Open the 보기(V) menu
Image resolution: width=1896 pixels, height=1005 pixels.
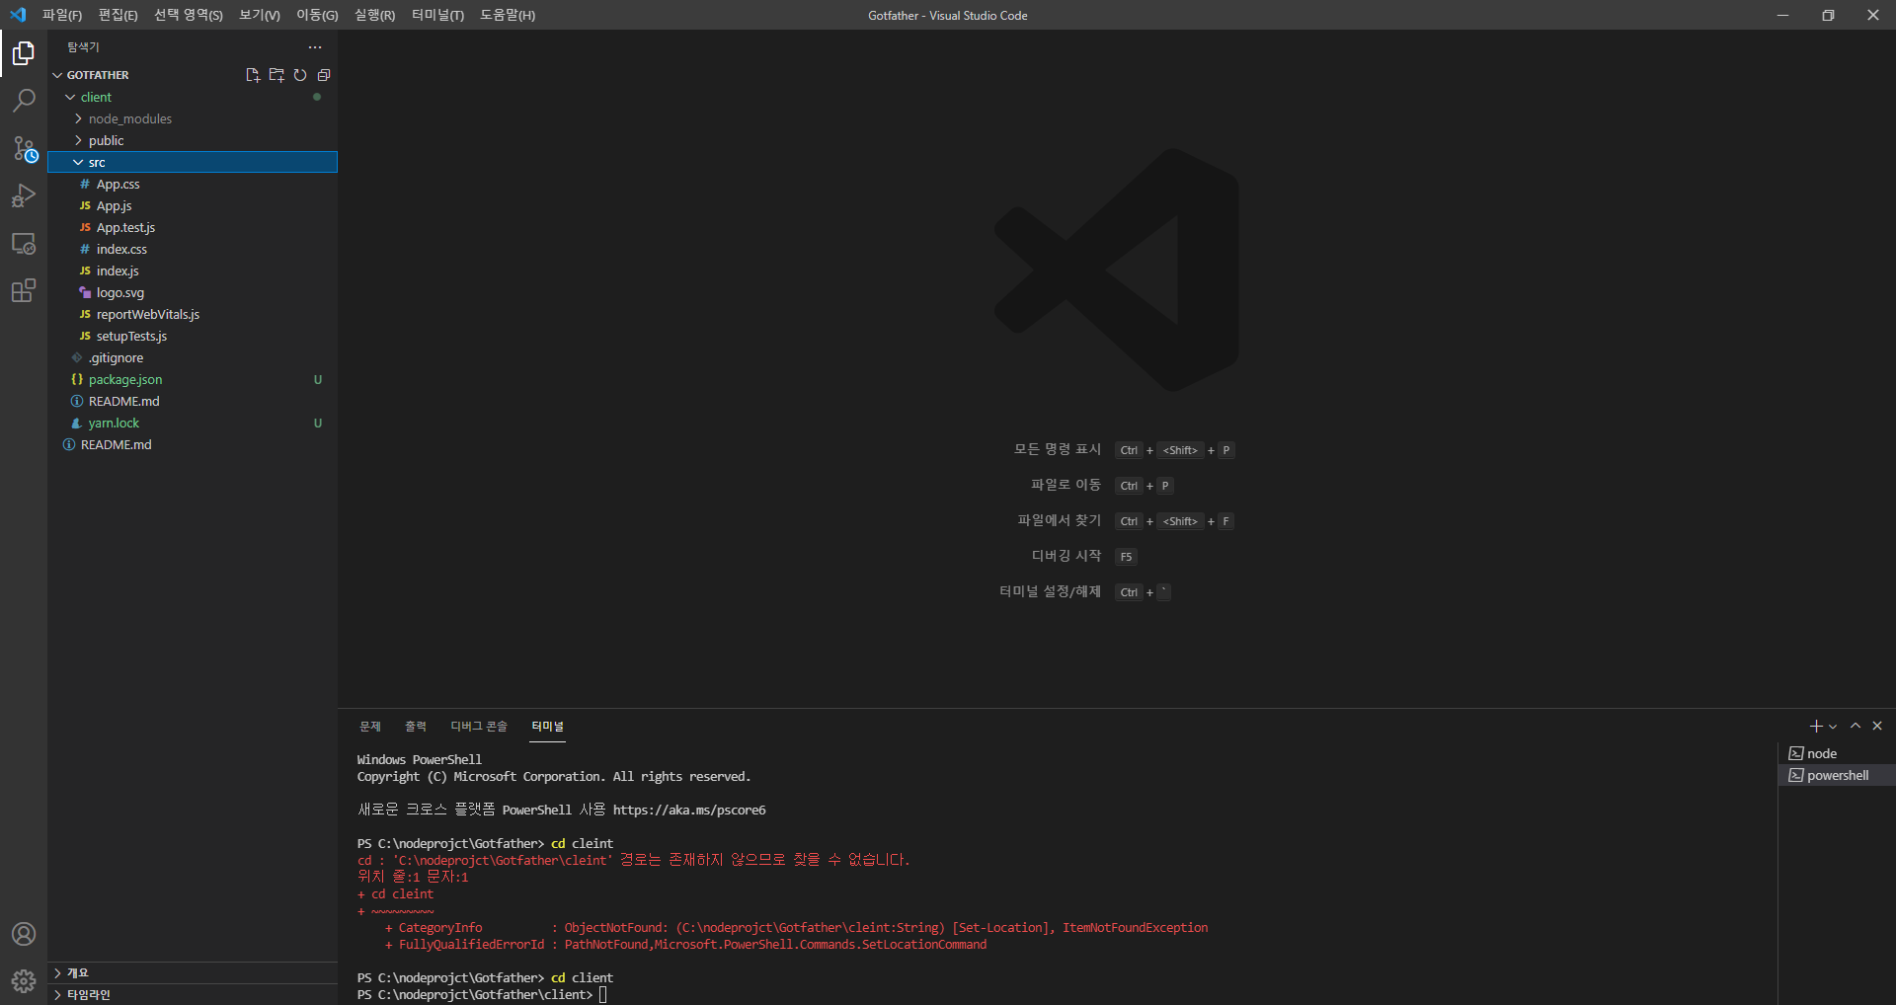coord(260,15)
